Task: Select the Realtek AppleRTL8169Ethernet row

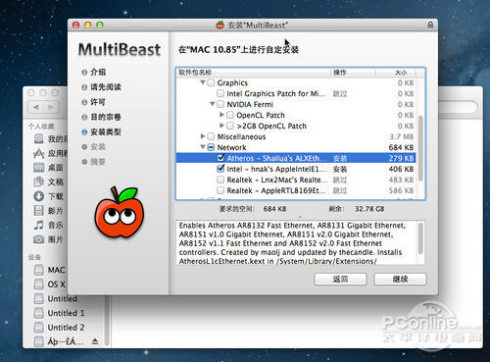Action: tap(296, 190)
